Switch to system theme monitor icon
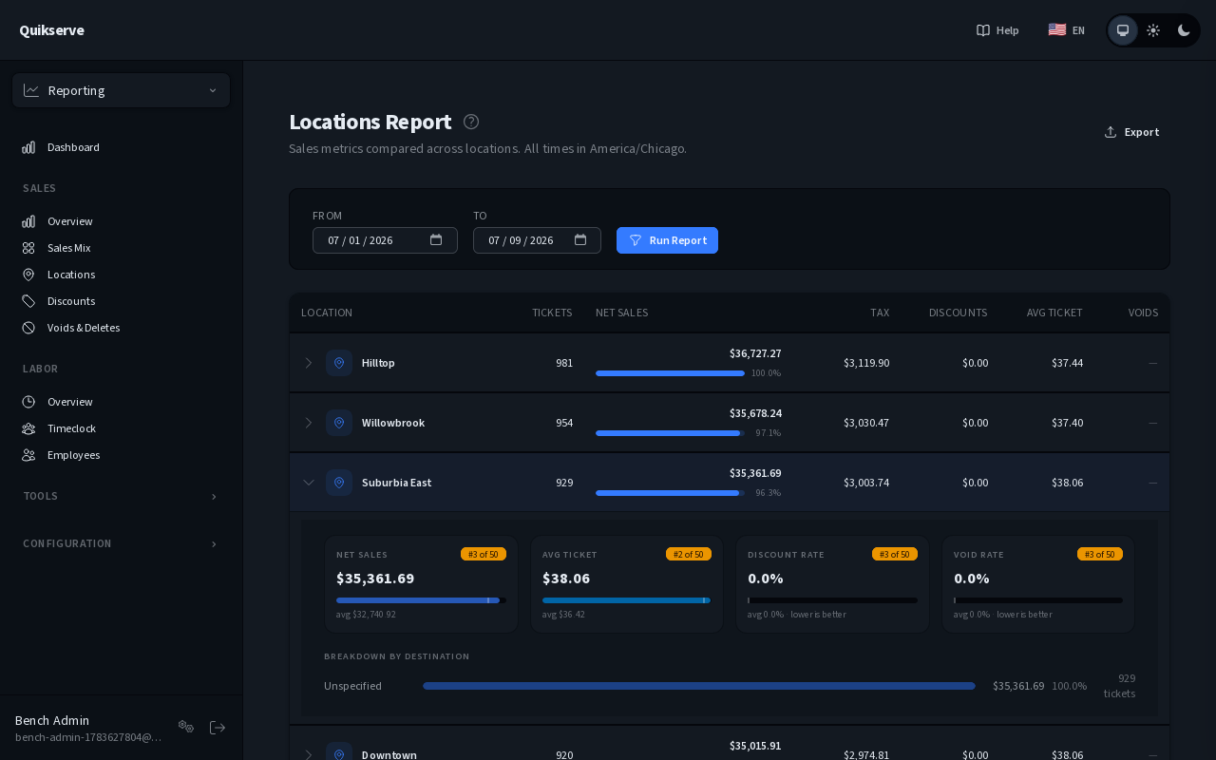The image size is (1216, 760). [x=1123, y=30]
